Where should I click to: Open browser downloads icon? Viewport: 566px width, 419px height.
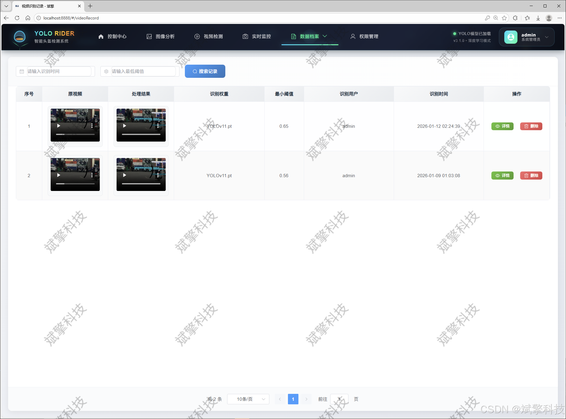tap(538, 18)
